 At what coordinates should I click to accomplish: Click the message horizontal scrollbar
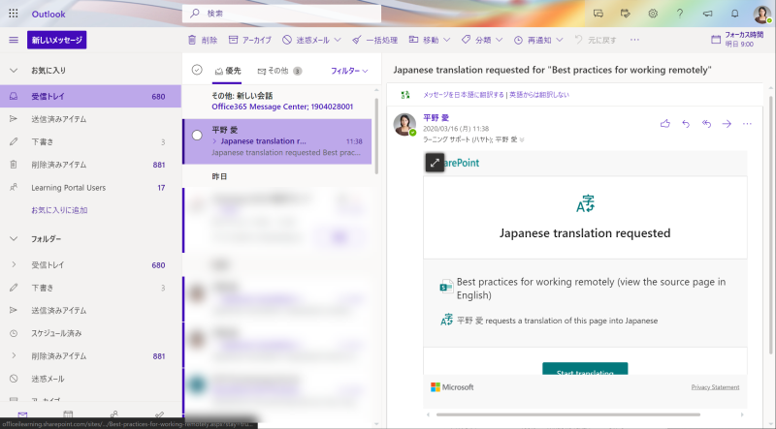pyautogui.click(x=568, y=414)
